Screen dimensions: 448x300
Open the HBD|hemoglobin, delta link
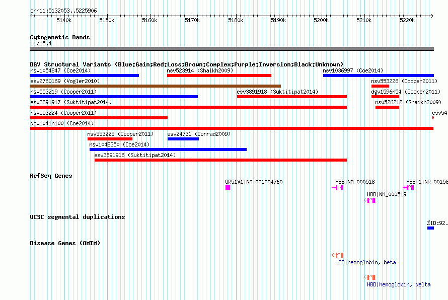click(399, 284)
